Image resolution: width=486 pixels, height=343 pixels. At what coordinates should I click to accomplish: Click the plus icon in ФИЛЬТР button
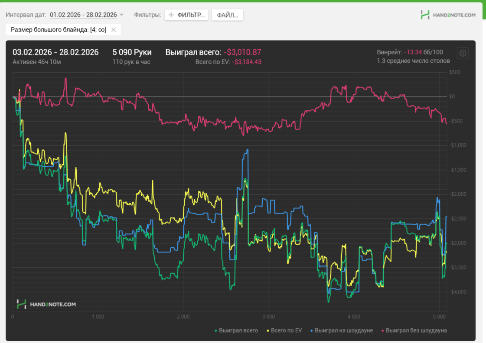click(171, 15)
